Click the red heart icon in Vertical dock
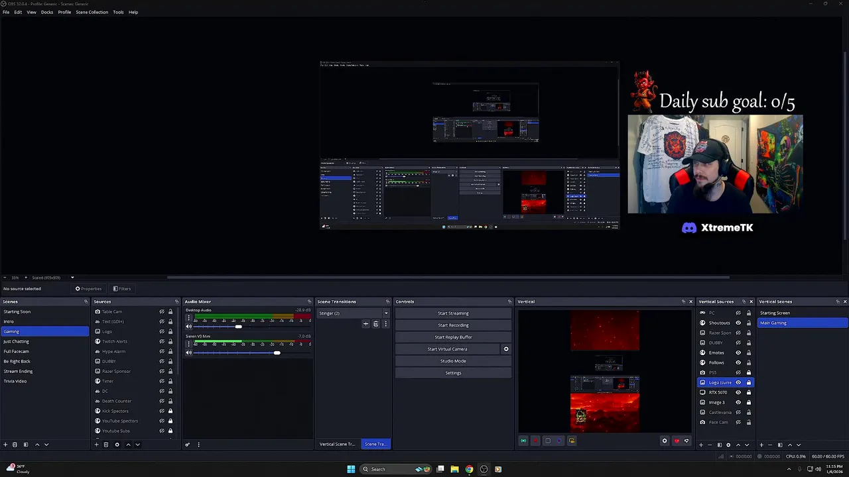The width and height of the screenshot is (849, 477). 677,441
